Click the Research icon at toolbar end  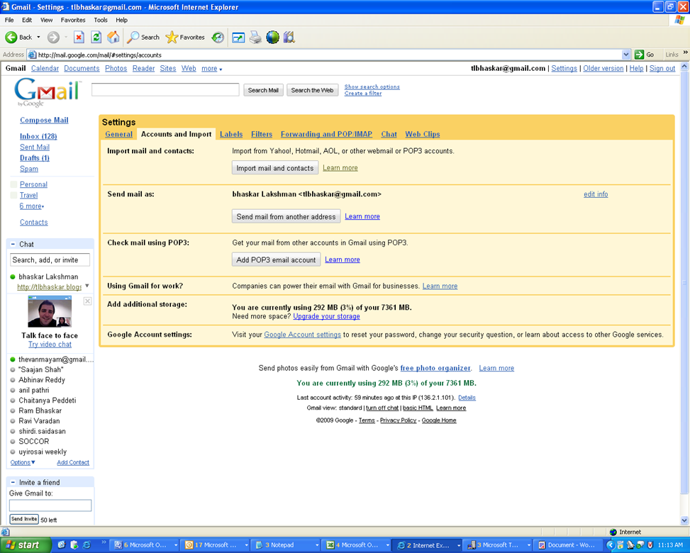click(x=289, y=38)
